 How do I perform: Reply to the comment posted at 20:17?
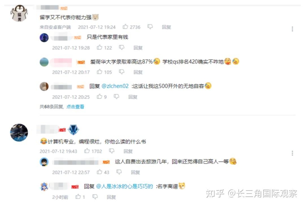click(138, 72)
